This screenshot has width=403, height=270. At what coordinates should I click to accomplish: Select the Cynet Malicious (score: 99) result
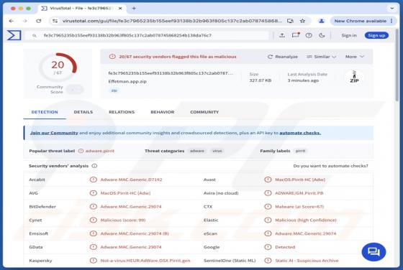tap(123, 220)
